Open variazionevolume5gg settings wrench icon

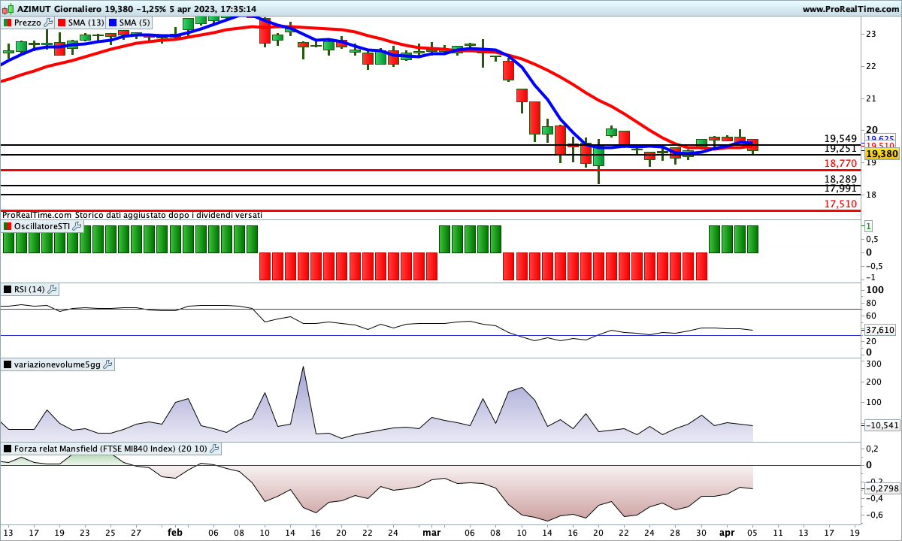click(107, 364)
